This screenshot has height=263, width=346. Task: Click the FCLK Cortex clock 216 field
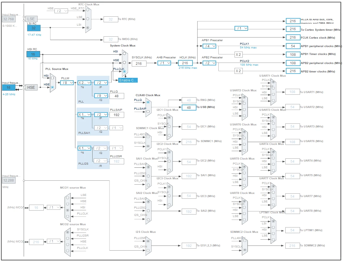tap(293, 37)
